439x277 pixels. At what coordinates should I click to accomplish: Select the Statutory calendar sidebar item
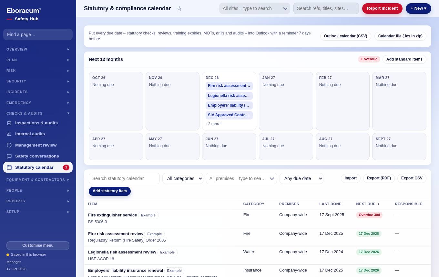click(x=38, y=167)
